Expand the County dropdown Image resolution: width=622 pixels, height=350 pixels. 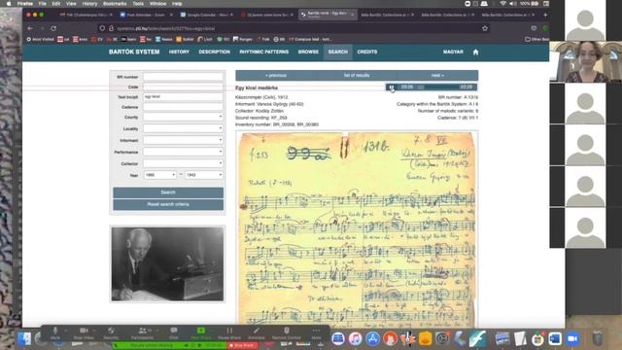click(x=183, y=117)
